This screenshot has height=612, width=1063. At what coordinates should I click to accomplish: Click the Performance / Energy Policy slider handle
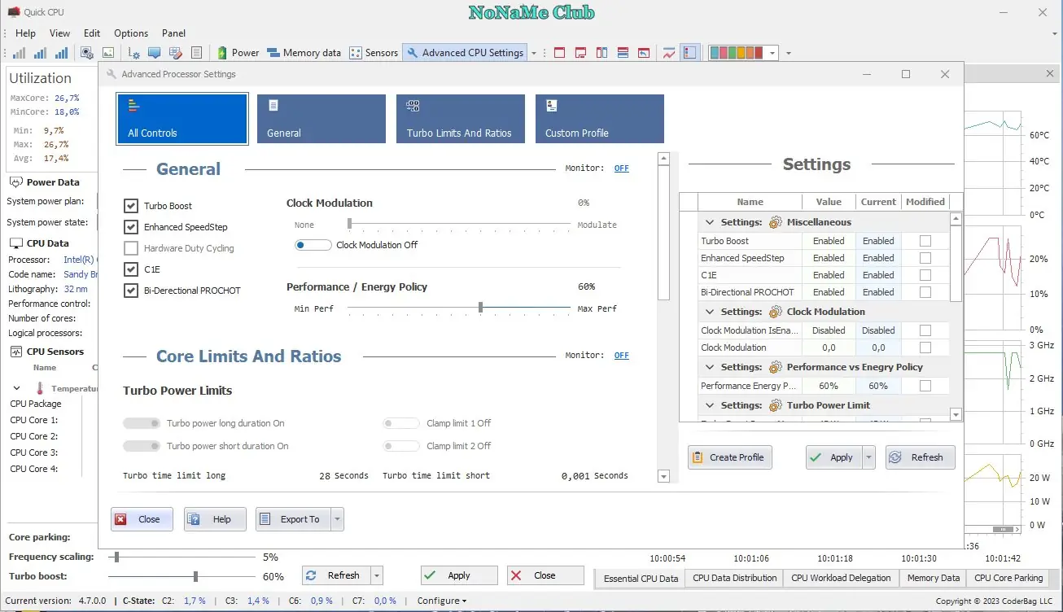[x=481, y=308]
